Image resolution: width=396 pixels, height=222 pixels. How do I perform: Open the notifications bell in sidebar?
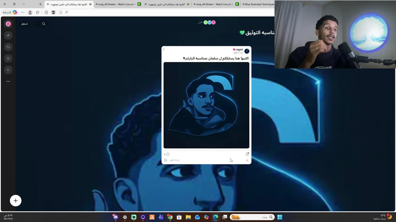pyautogui.click(x=8, y=58)
